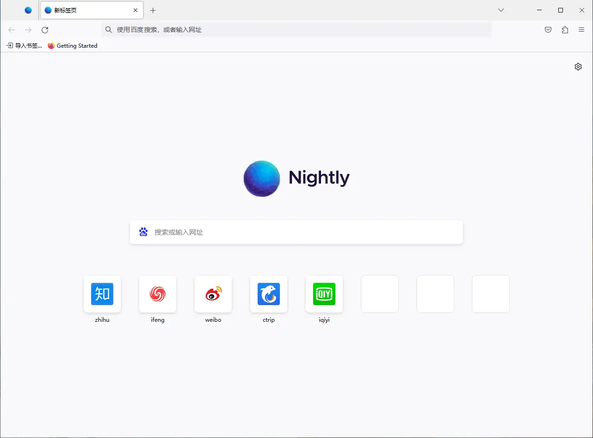Open the iQiyi shortcut
This screenshot has width=593, height=438.
click(324, 294)
